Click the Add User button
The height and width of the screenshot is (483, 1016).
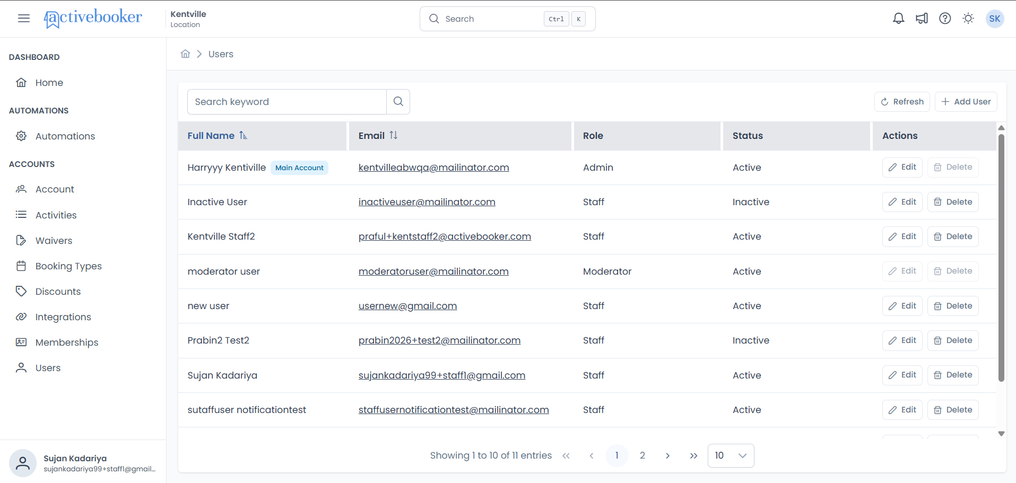966,102
